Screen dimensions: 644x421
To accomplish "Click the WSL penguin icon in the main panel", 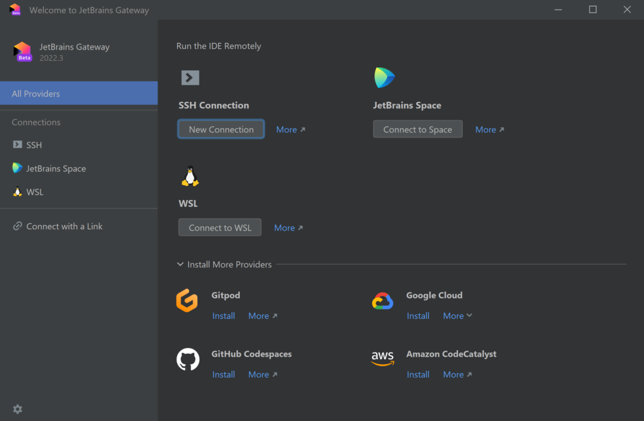I will tap(190, 176).
